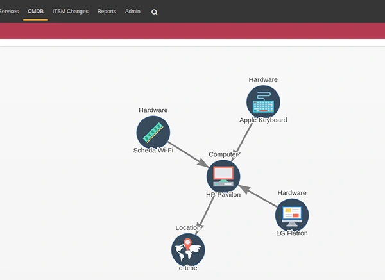Image resolution: width=385 pixels, height=280 pixels.
Task: Click the e-time location map icon
Action: click(x=188, y=250)
